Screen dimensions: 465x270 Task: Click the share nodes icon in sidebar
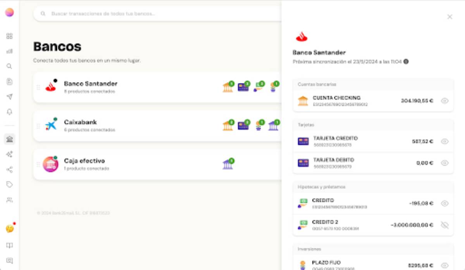click(10, 169)
